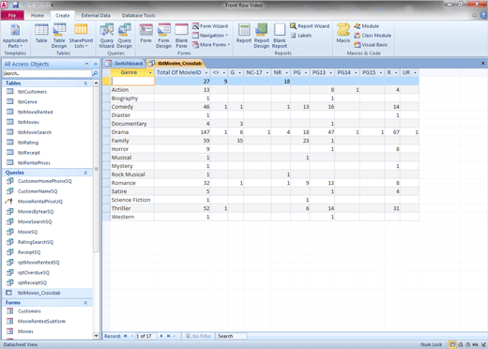Insert a new Module
The width and height of the screenshot is (488, 349).
coord(366,26)
